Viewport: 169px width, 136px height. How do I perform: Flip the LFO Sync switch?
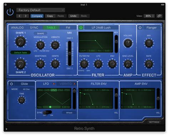(x=47, y=112)
